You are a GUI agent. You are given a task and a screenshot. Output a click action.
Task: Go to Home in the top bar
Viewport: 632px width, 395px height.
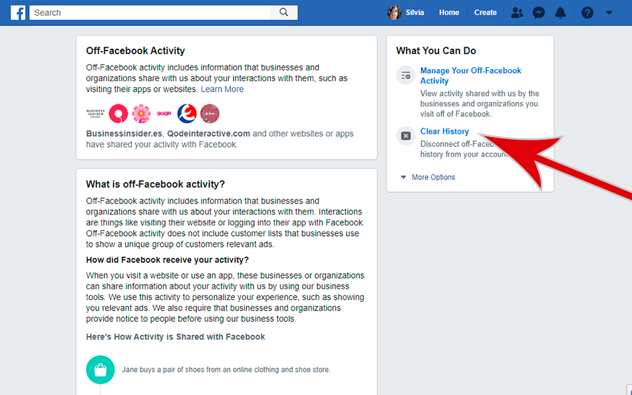click(449, 13)
